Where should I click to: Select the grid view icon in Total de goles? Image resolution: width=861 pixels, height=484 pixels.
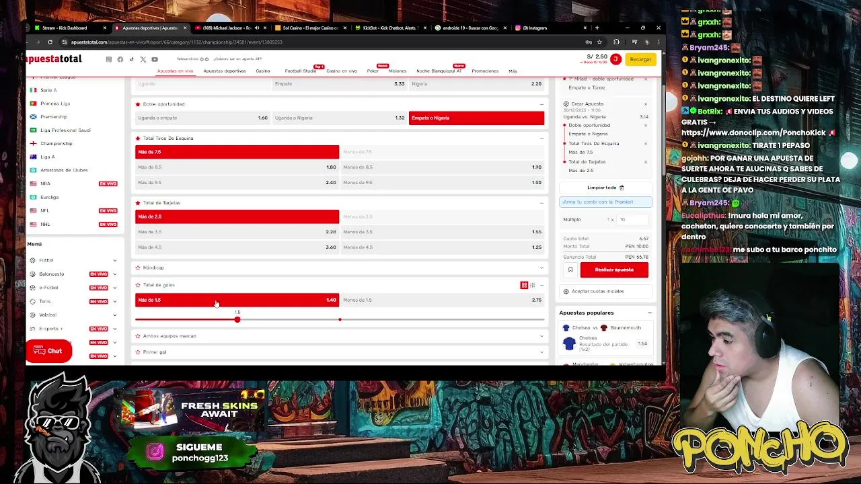[x=524, y=285]
